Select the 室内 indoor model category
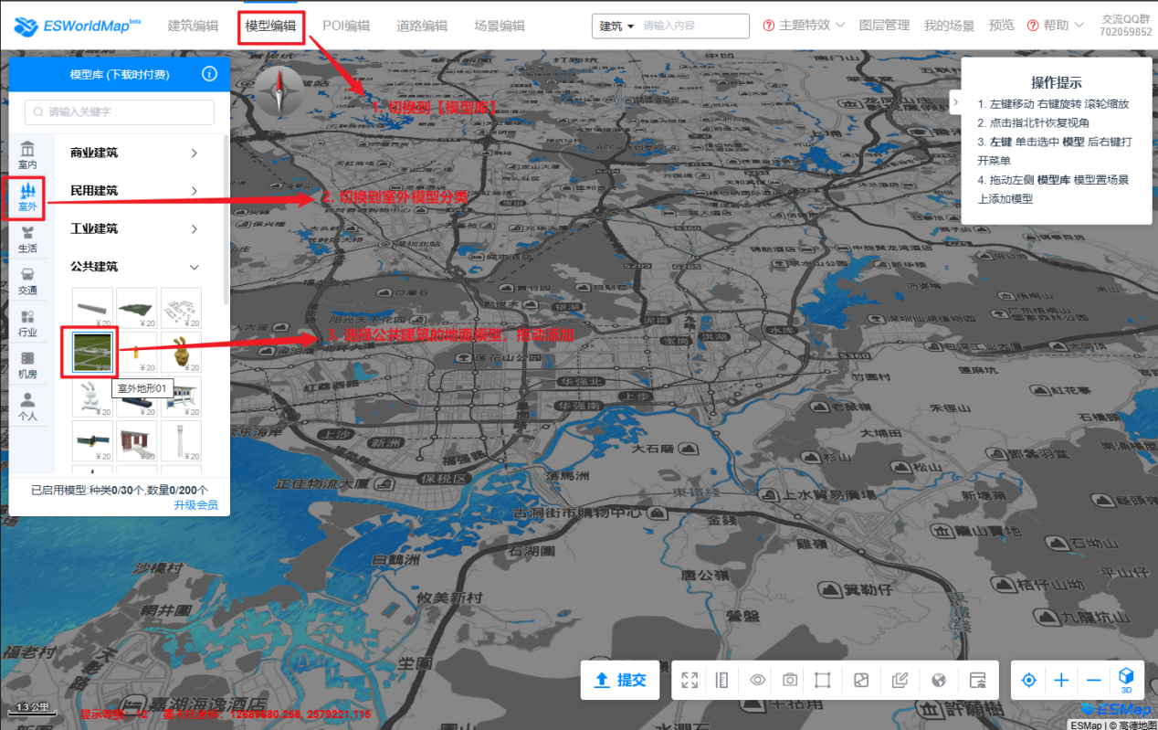 pyautogui.click(x=27, y=155)
